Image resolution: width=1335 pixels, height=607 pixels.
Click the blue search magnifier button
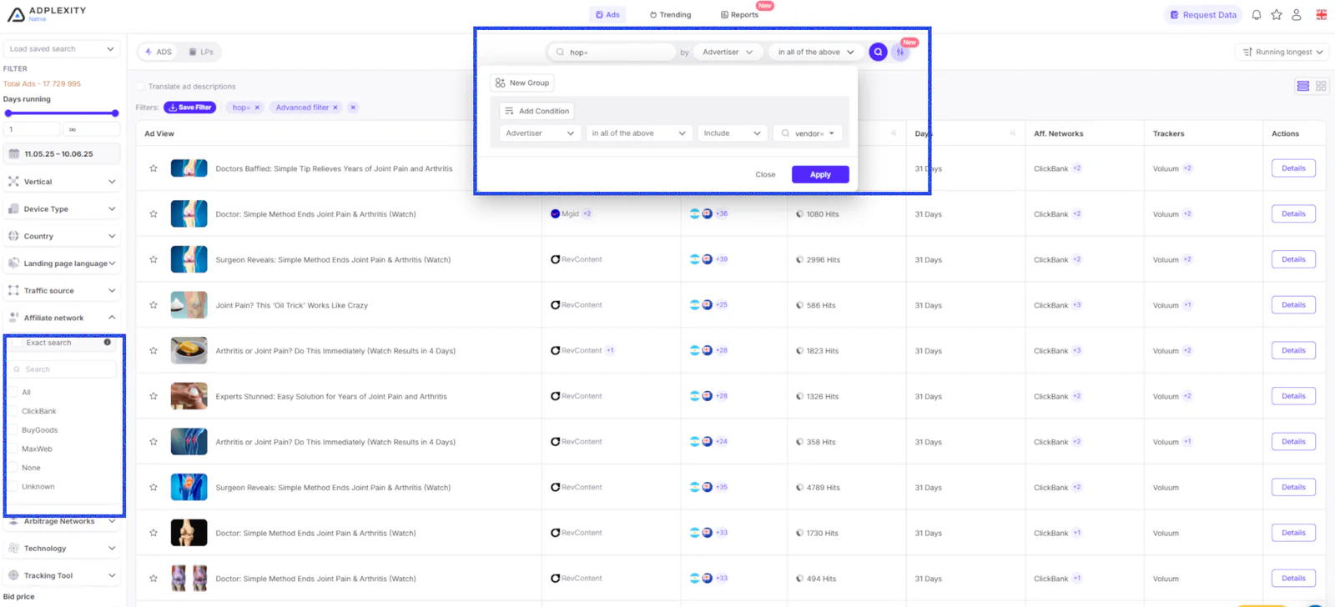(x=878, y=52)
